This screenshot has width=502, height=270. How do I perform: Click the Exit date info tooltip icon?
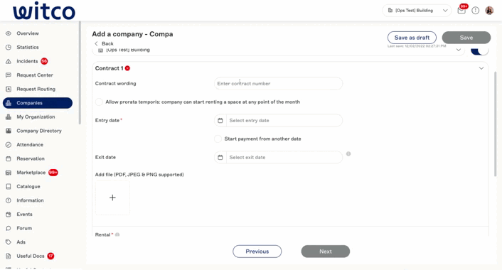click(348, 154)
